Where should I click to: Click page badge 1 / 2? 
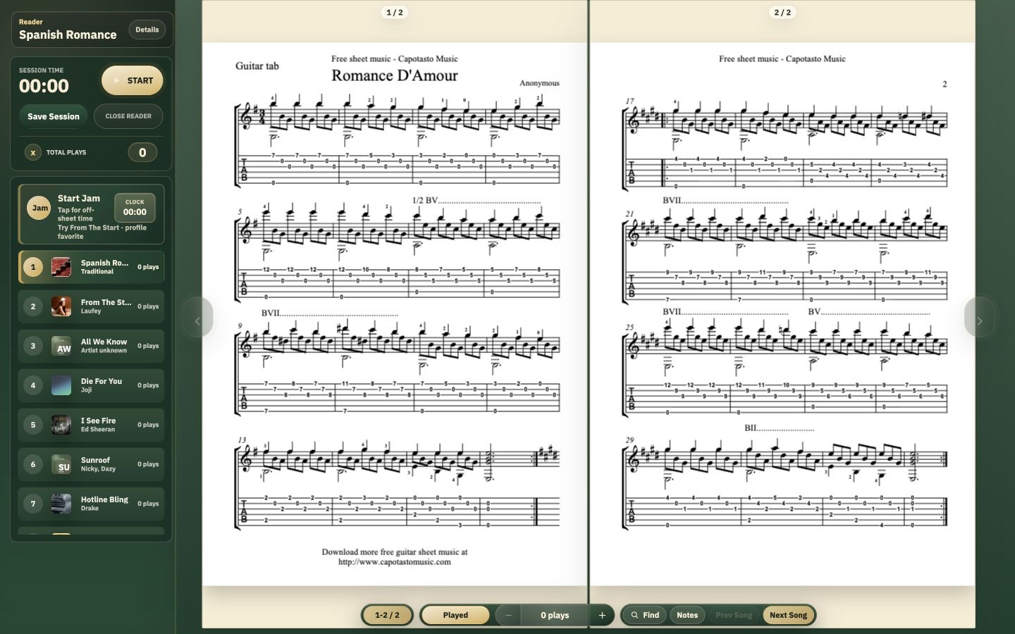pos(395,12)
